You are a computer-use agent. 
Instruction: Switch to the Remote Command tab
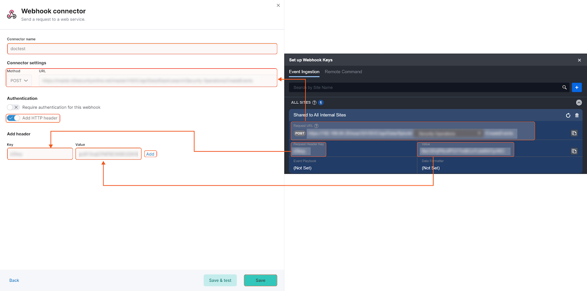click(x=343, y=72)
